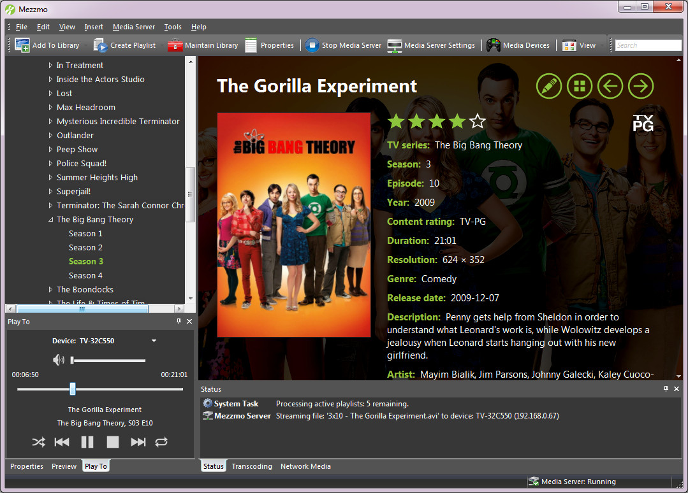Click the volume slider handle
Screen dimensions: 688x493
pos(72,361)
